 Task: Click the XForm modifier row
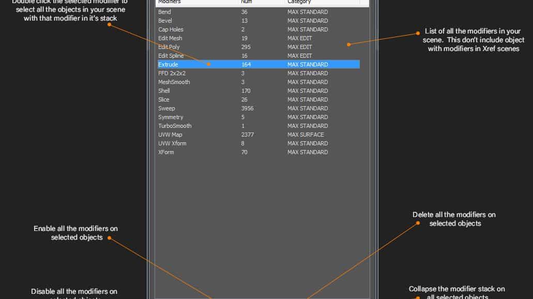click(166, 152)
